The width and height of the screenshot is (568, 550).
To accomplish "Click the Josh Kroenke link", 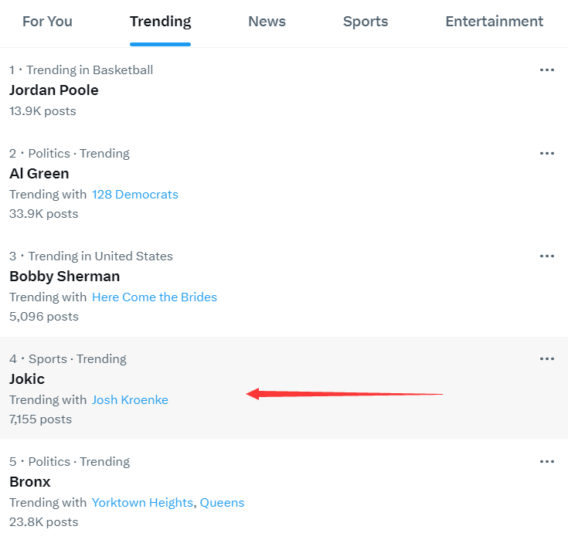I will click(x=130, y=400).
